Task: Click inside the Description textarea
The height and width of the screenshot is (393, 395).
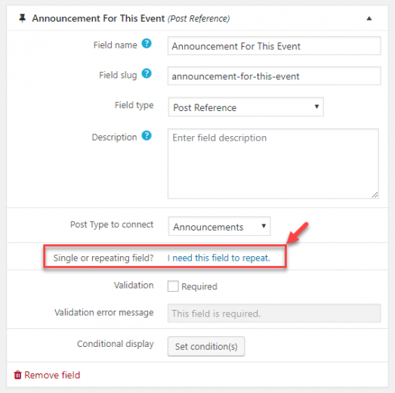Action: click(x=273, y=163)
